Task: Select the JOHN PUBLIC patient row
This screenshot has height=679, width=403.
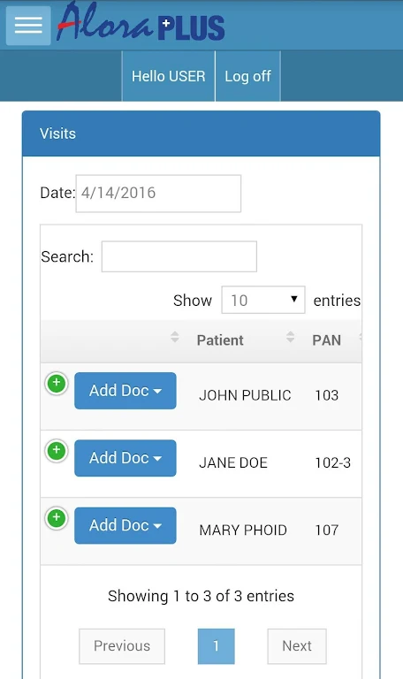Action: click(x=201, y=396)
